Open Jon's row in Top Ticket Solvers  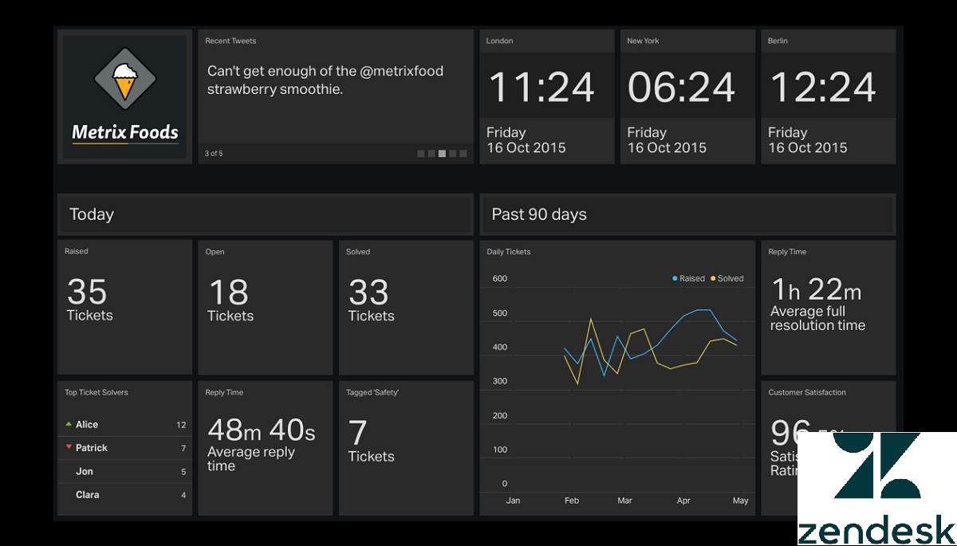(125, 471)
